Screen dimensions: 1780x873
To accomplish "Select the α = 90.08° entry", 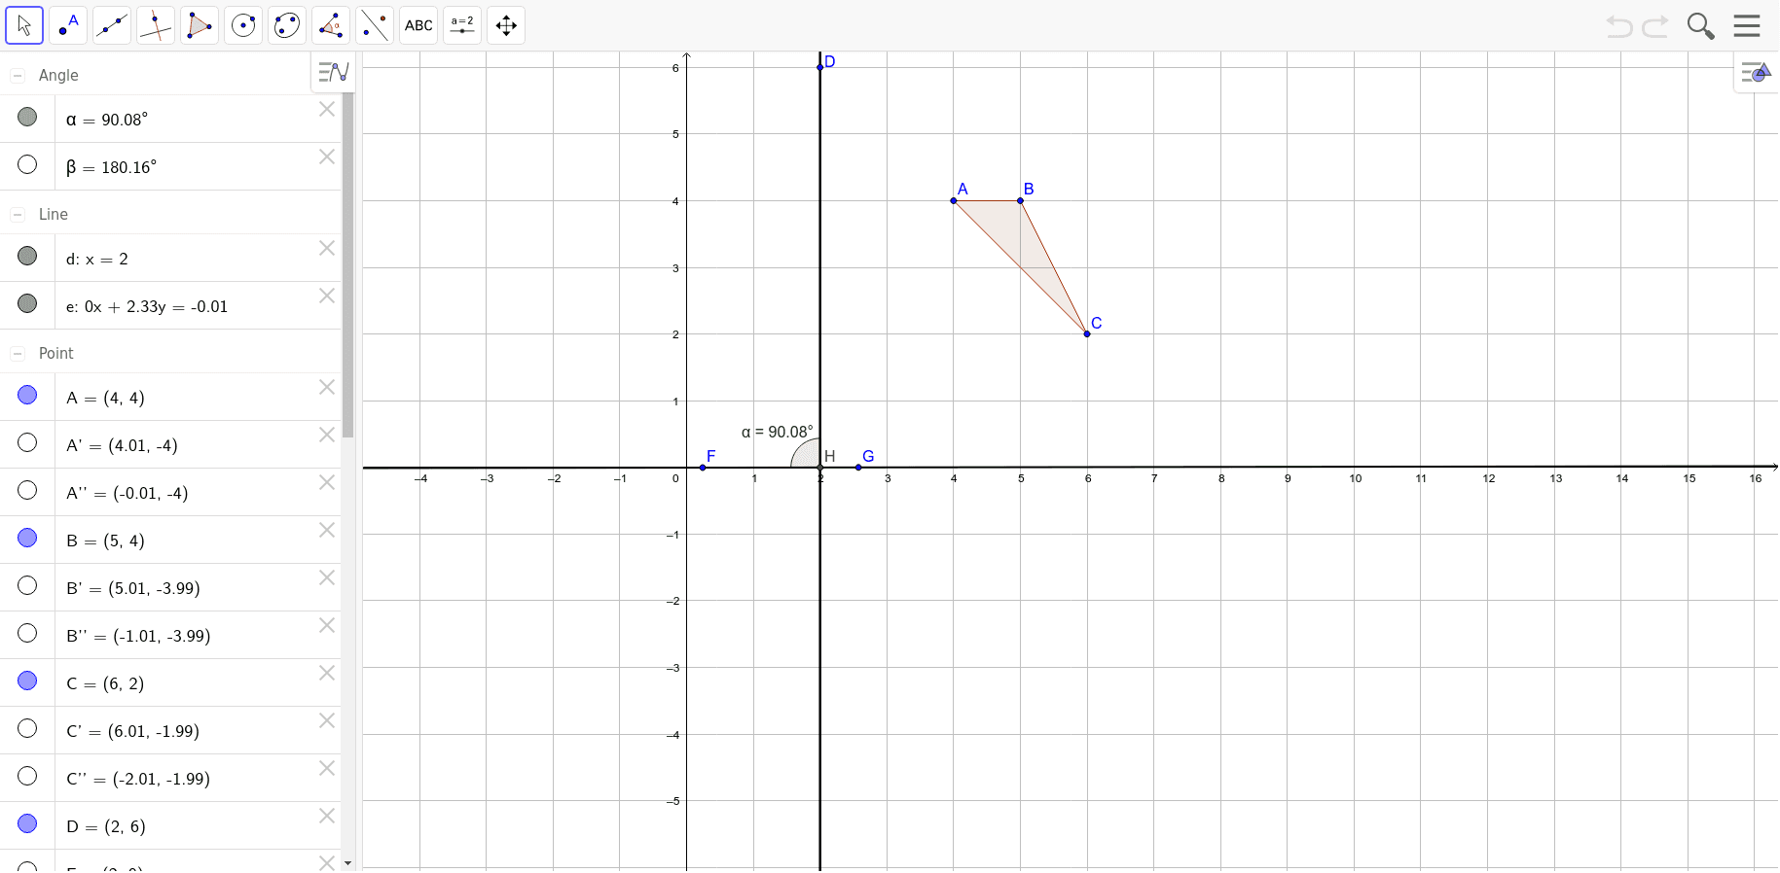I will (x=170, y=120).
